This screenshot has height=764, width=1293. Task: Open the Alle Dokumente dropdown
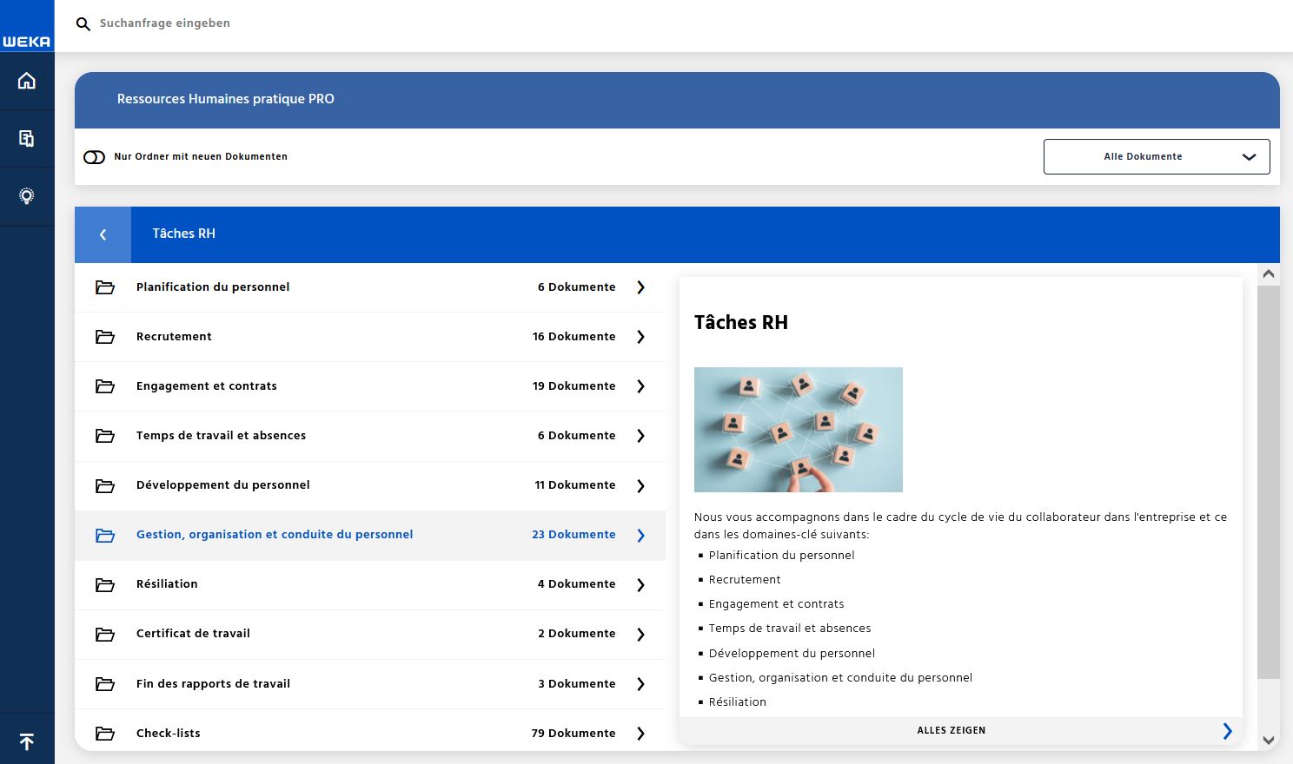(1156, 157)
